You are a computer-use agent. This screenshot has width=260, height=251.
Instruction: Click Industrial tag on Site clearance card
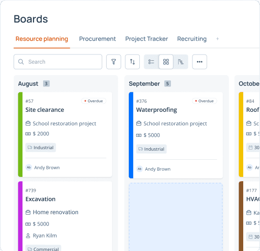pos(41,148)
